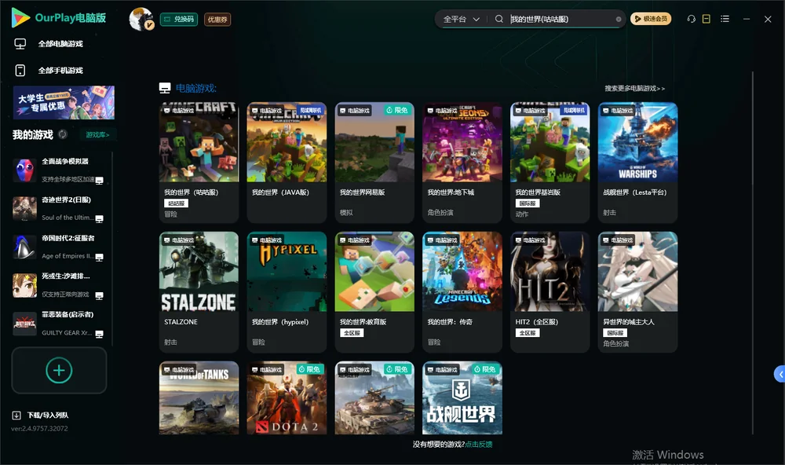Select 全面战争模拟器 game icon in sidebar
Screen dimensions: 785x465
pyautogui.click(x=24, y=171)
